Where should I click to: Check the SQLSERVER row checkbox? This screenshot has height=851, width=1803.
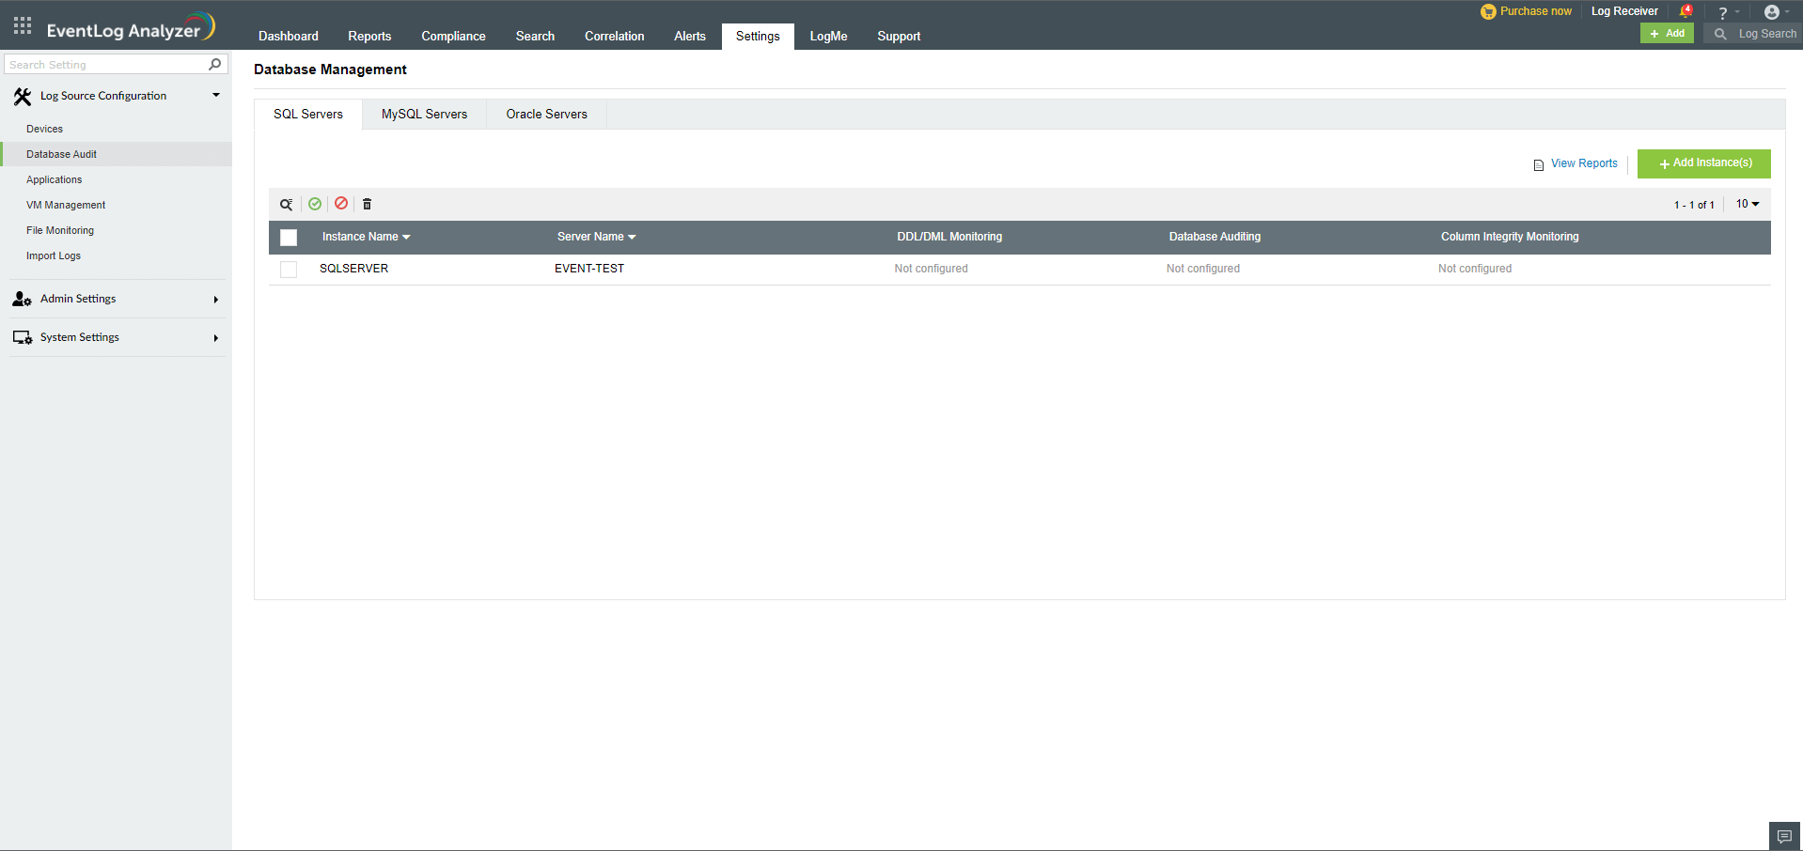[289, 270]
